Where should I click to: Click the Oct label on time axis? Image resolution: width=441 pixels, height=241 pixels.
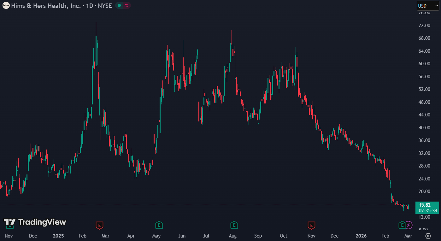[284, 236]
